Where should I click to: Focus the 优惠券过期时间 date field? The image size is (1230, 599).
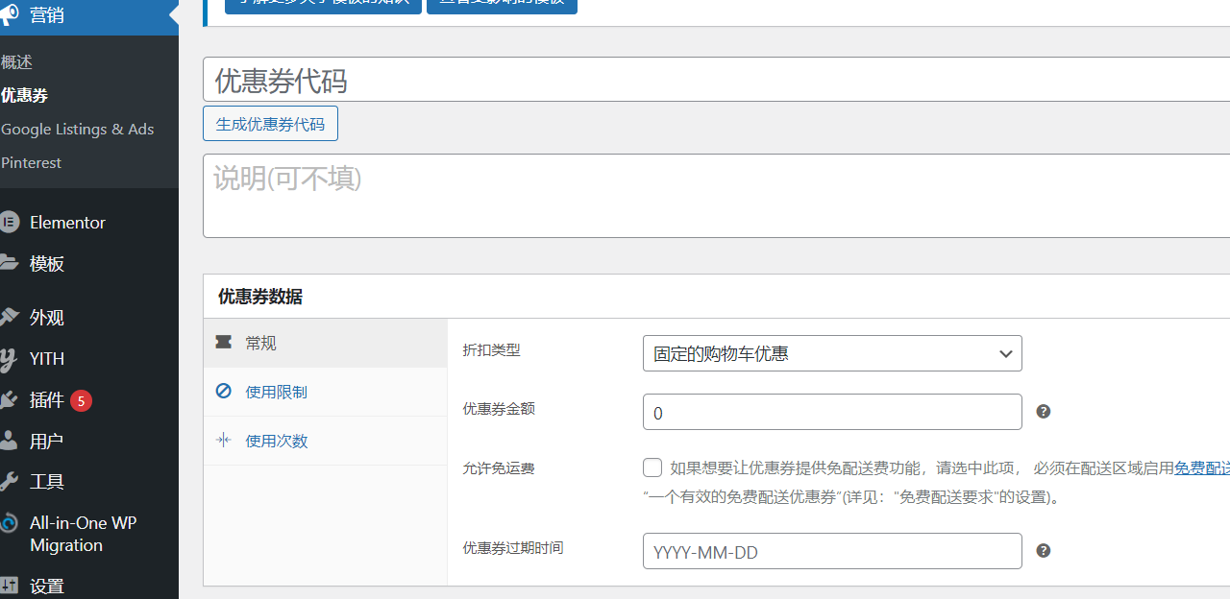tap(832, 551)
